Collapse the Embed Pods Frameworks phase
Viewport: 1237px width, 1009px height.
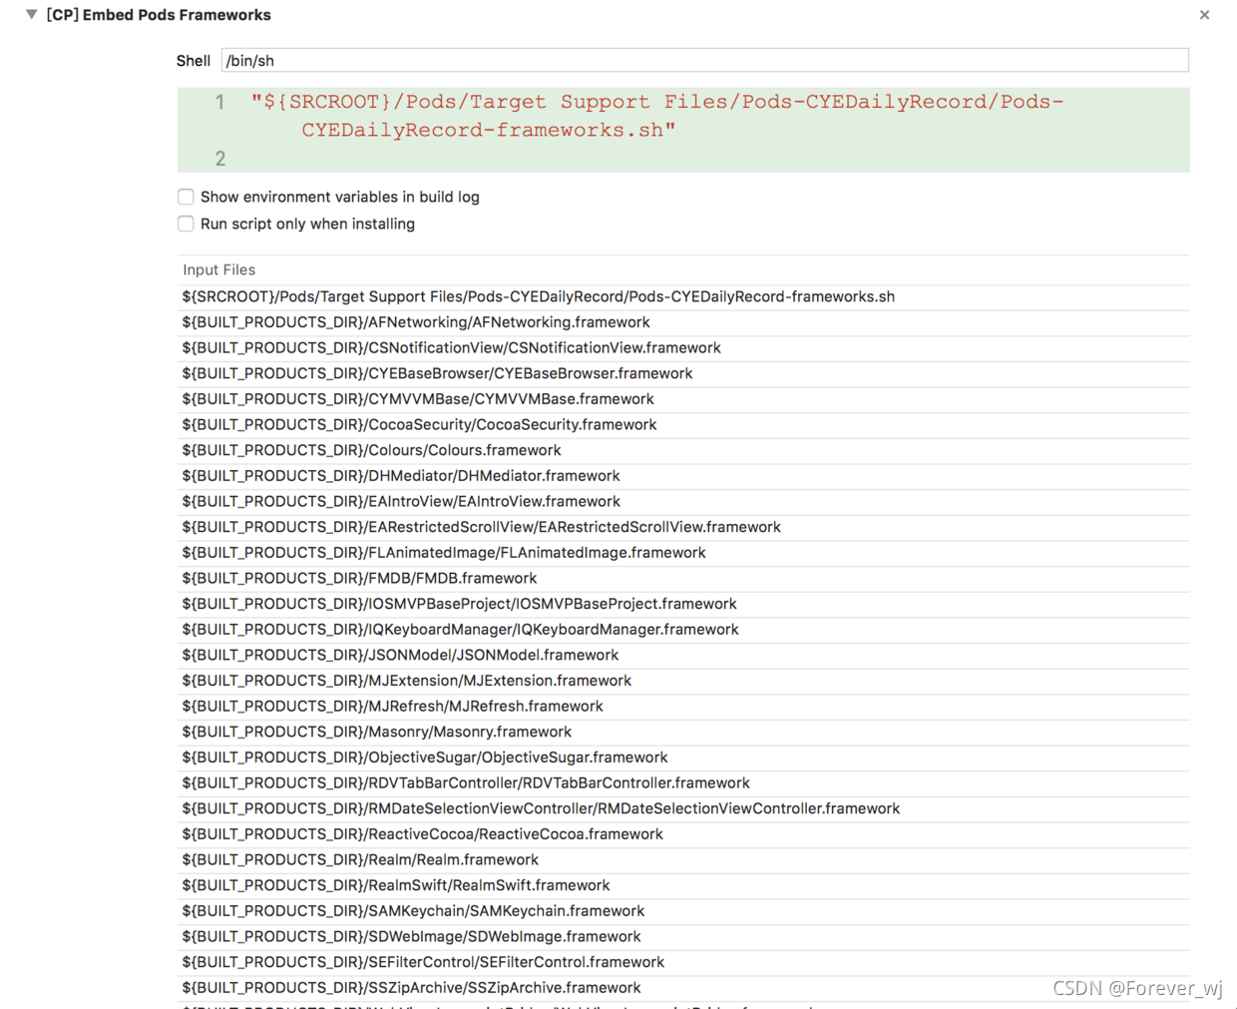click(x=32, y=15)
